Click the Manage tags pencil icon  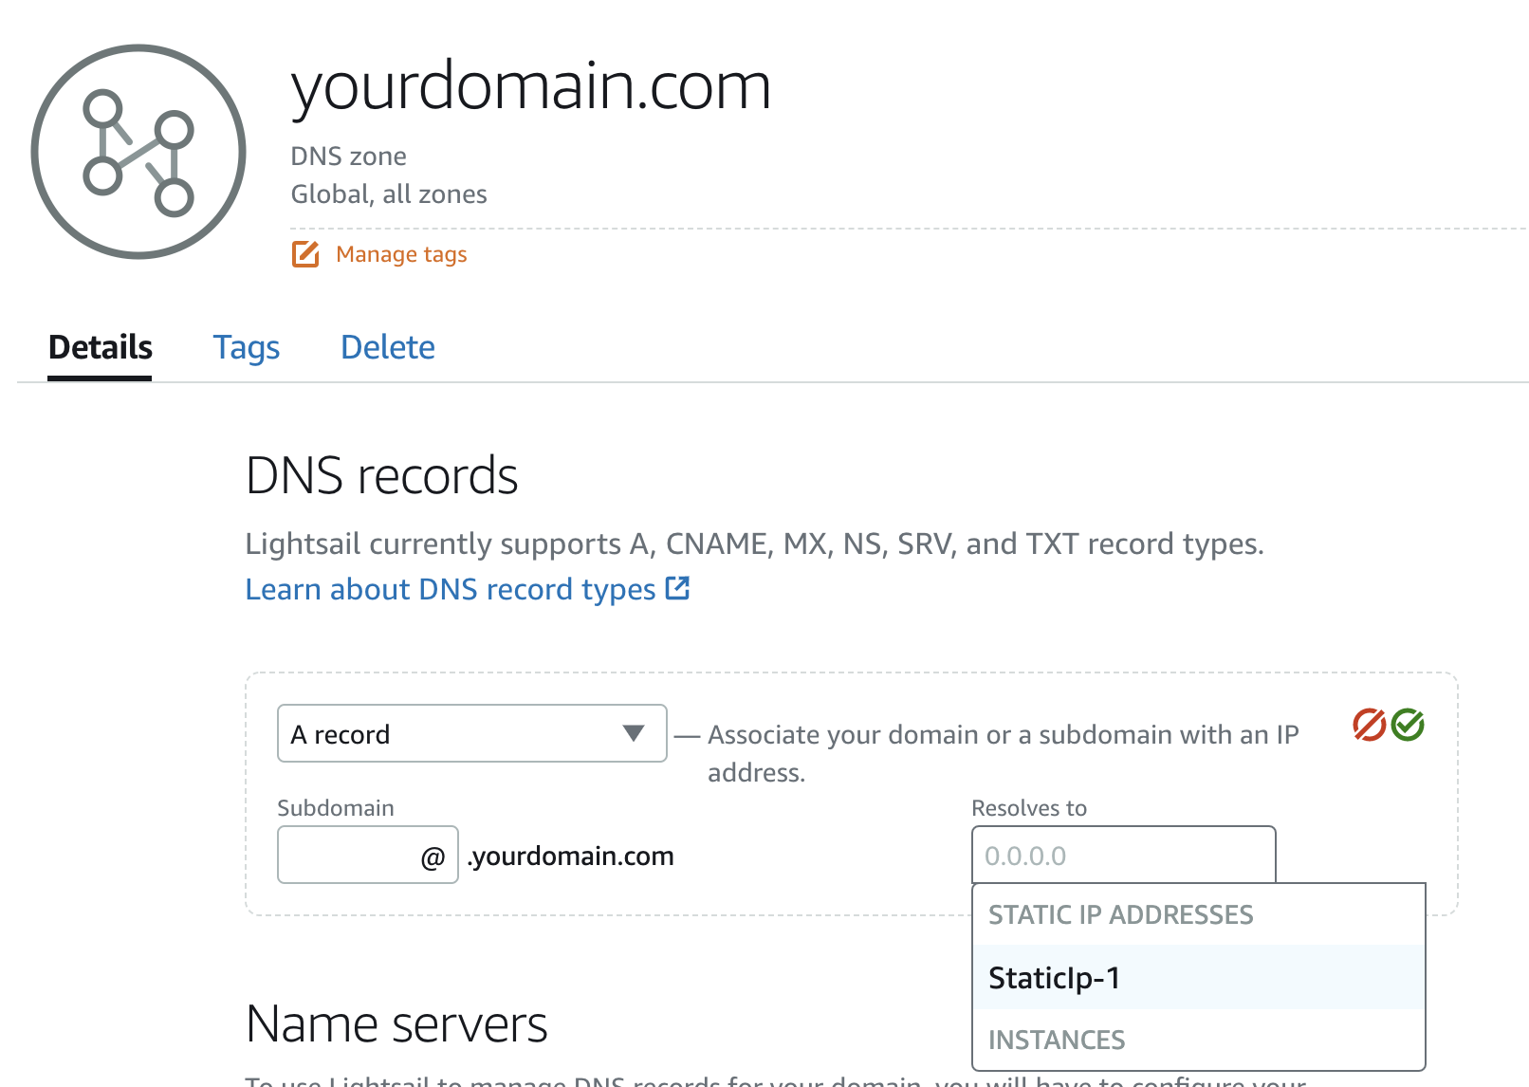coord(305,254)
